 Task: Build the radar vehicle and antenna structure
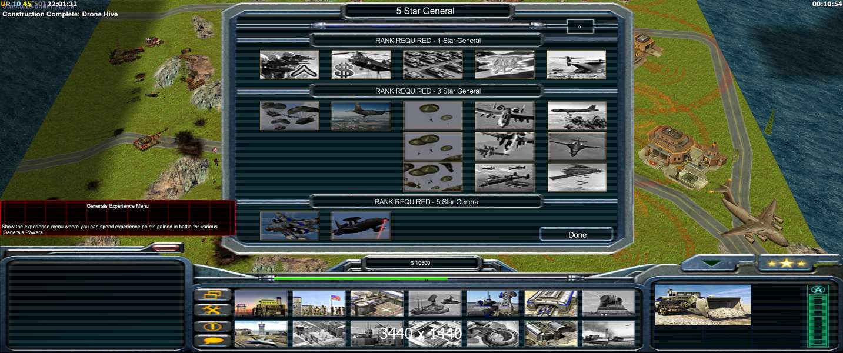click(x=493, y=303)
